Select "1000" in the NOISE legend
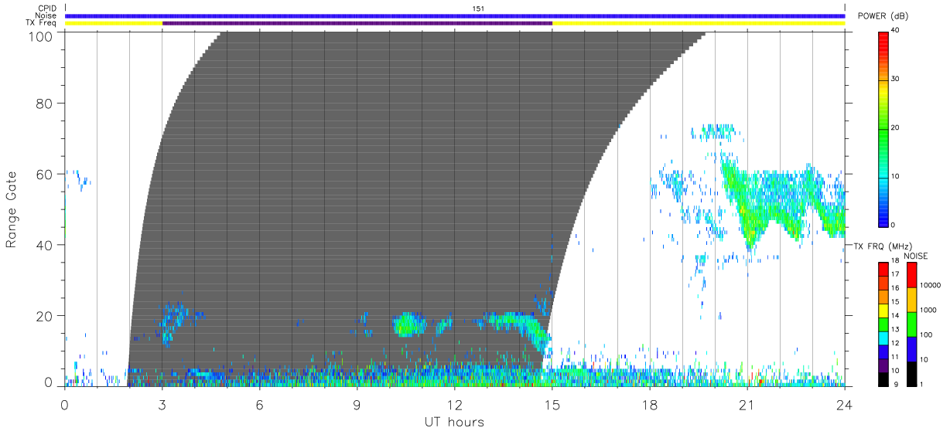The image size is (950, 438). tap(927, 310)
